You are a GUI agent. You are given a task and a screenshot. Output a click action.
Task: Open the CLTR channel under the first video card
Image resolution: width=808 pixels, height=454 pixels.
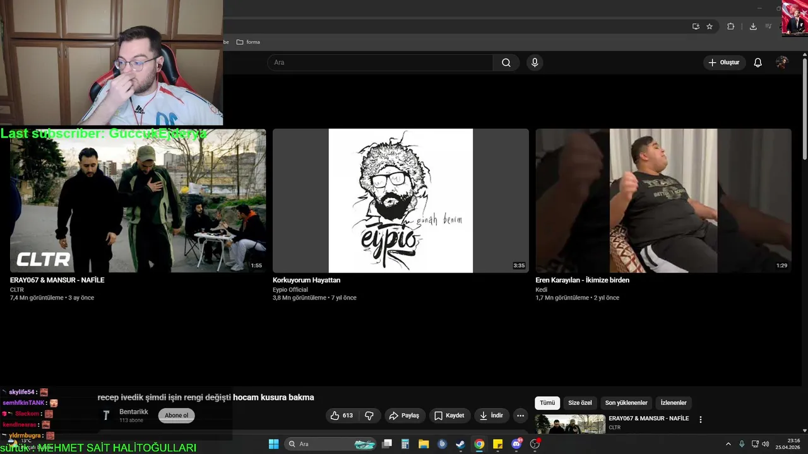tap(17, 290)
